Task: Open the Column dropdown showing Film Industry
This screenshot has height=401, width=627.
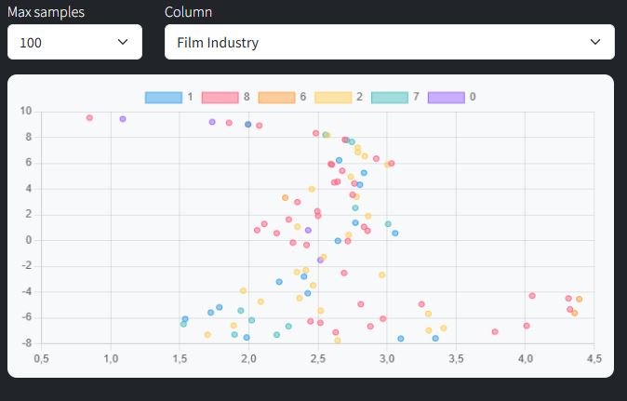Action: tap(389, 42)
